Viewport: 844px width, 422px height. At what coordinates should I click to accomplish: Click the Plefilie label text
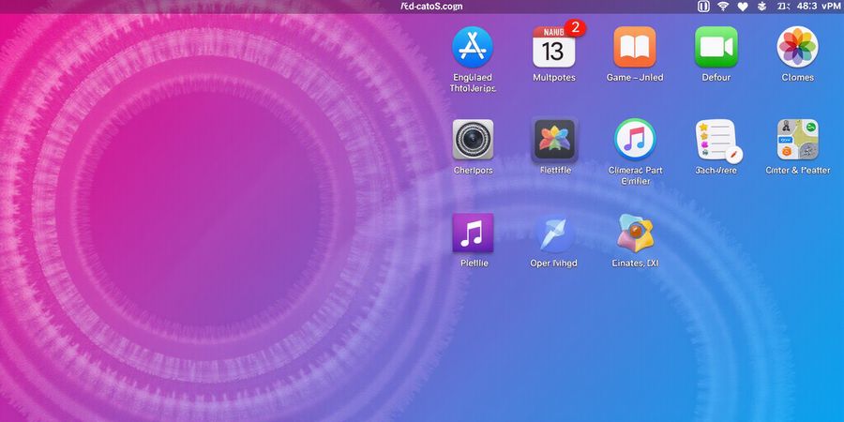[475, 264]
